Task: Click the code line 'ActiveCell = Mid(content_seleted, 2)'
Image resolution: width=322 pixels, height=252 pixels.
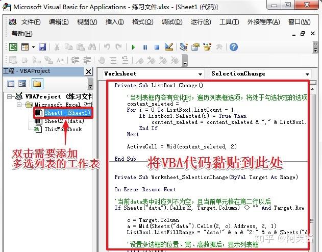Action: coord(182,146)
